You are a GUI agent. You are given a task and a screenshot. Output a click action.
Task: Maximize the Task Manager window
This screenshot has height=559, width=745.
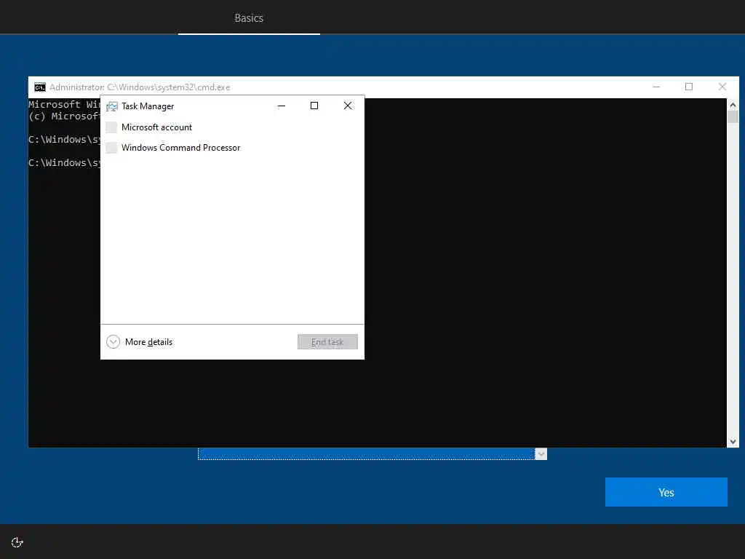(314, 106)
